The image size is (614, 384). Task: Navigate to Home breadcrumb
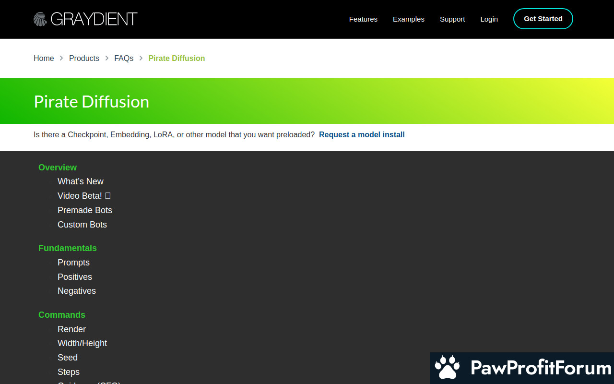coord(44,58)
